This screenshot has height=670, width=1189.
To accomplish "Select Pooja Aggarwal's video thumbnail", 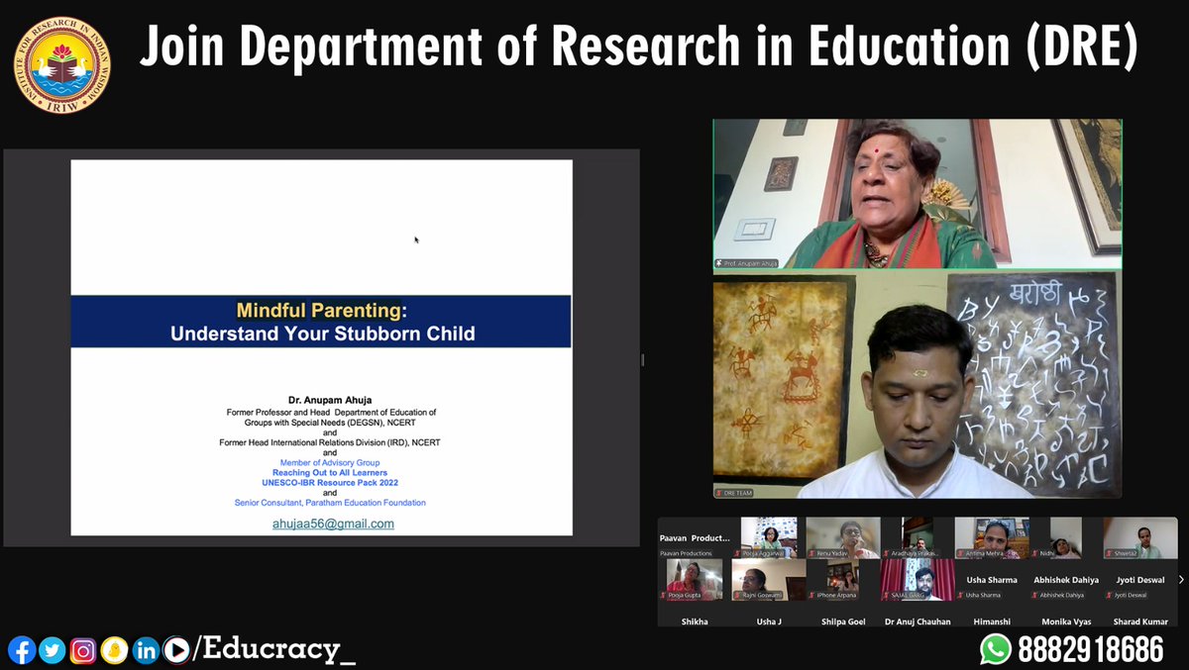I will (x=769, y=538).
